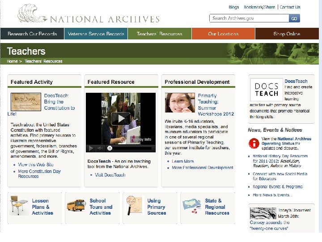Select the Research Our Records tab

32,34
